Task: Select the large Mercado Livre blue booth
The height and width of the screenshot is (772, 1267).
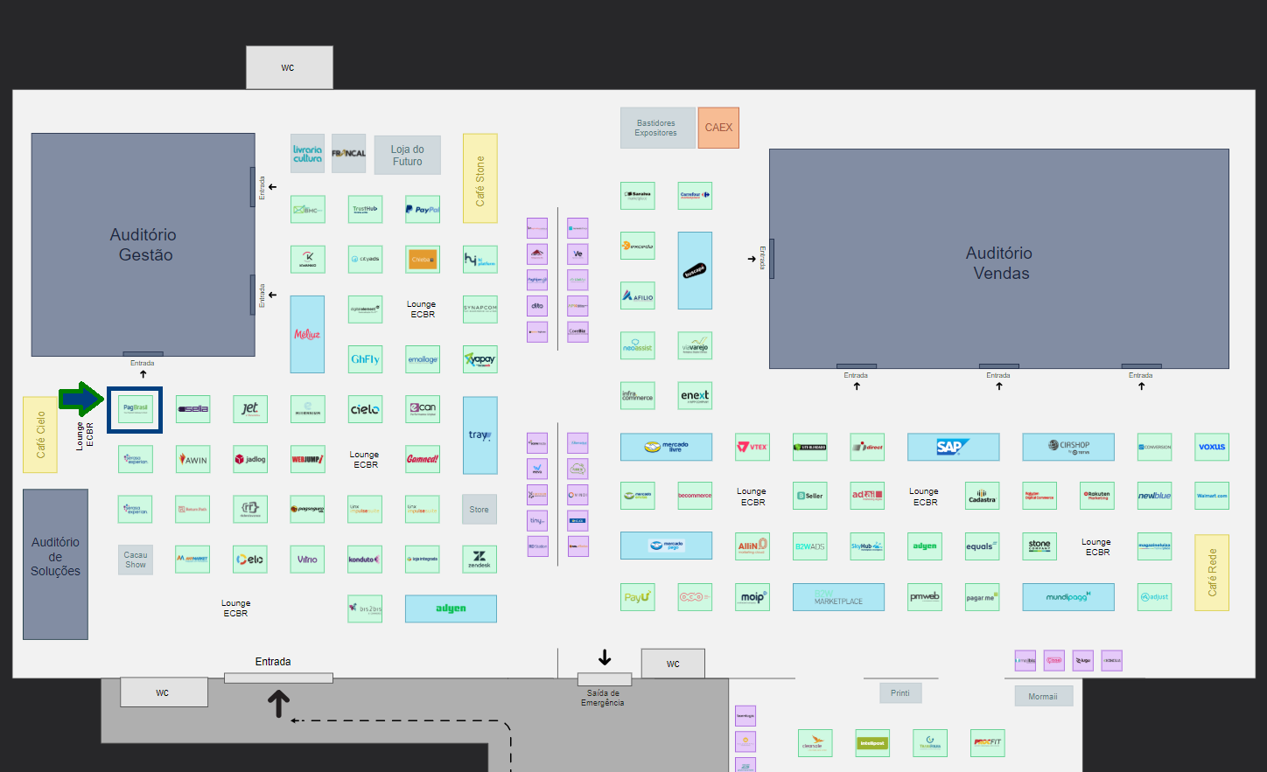Action: click(666, 447)
